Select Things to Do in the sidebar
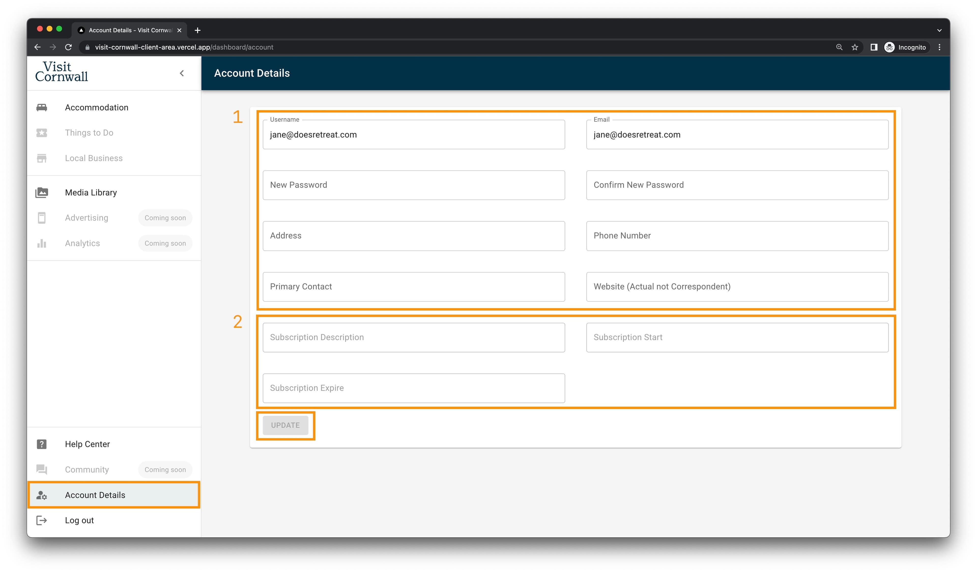Image resolution: width=977 pixels, height=573 pixels. (x=89, y=133)
